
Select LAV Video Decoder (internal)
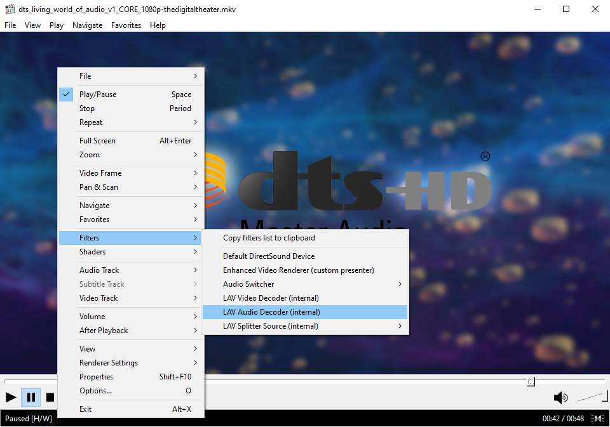pos(305,298)
